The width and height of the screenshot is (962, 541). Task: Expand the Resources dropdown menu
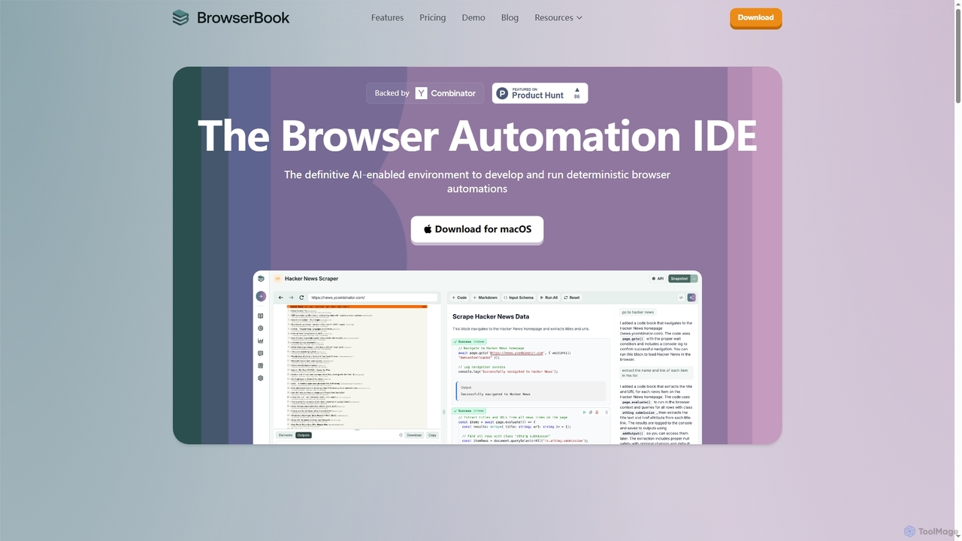coord(558,18)
